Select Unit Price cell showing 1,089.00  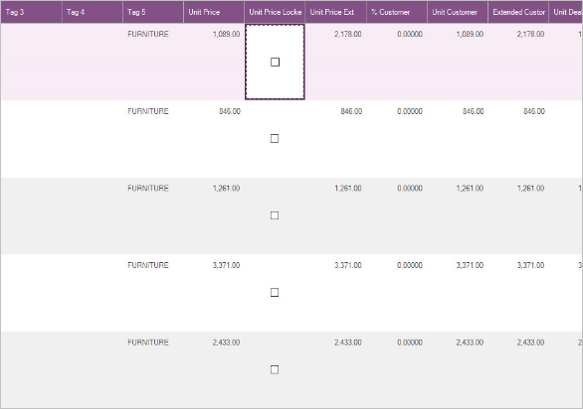click(214, 62)
